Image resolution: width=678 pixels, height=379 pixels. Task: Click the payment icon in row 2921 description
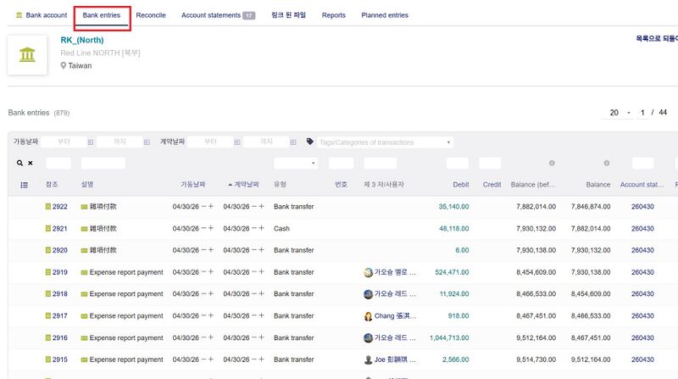[84, 229]
